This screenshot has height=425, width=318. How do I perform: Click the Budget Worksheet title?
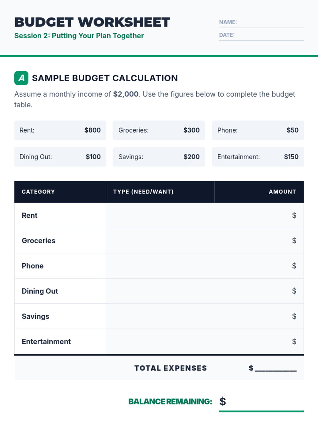tap(92, 22)
